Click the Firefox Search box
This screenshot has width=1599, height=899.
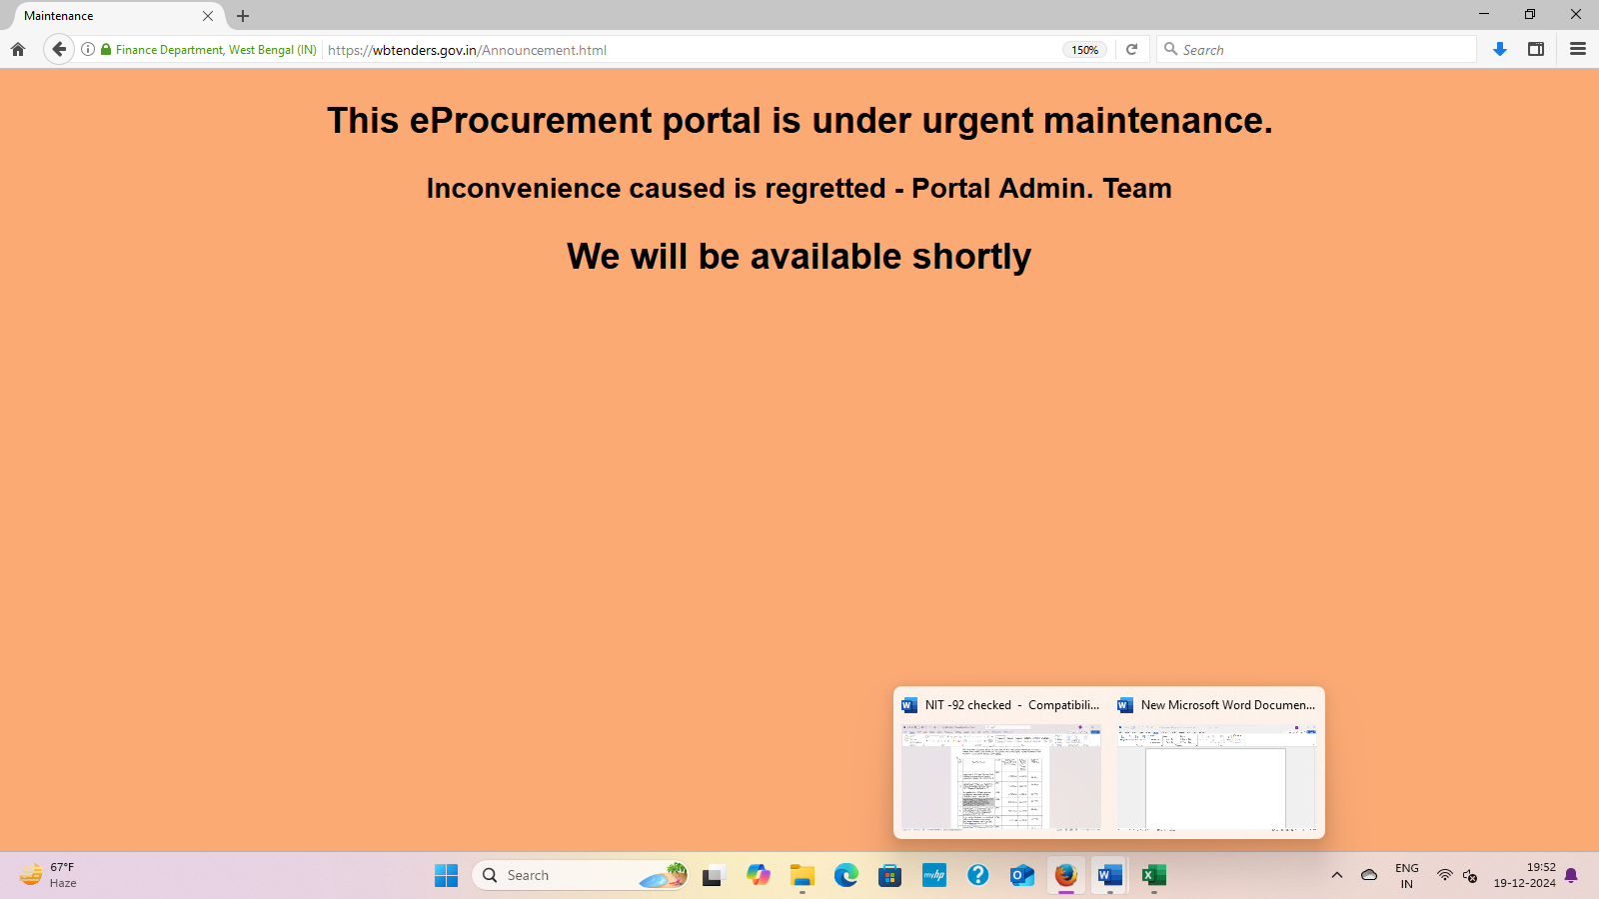[1319, 50]
